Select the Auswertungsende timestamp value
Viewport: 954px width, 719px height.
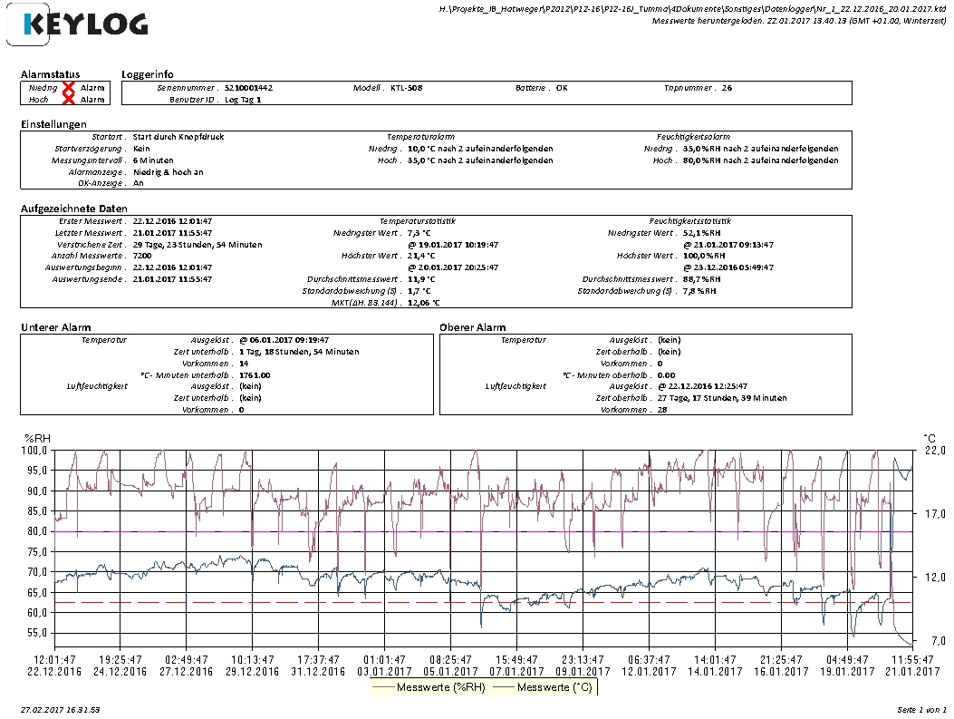(172, 279)
